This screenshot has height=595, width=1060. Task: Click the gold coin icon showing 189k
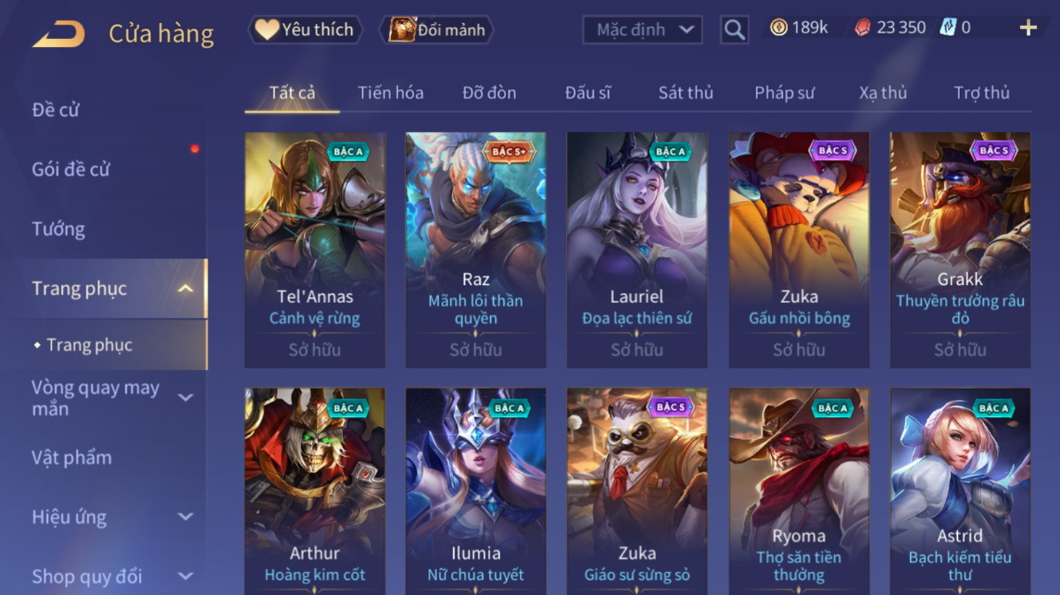pos(779,27)
